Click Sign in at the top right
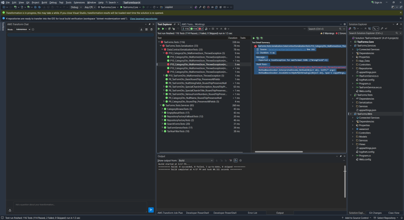Image resolution: width=404 pixels, height=220 pixels. [377, 3]
